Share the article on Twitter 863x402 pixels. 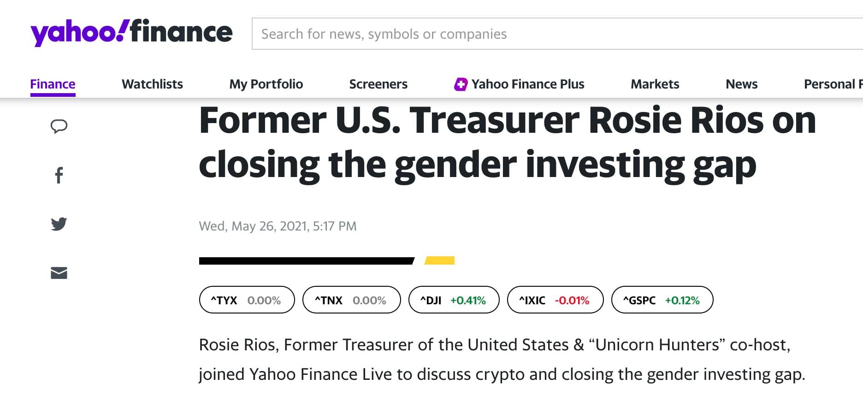pos(59,224)
